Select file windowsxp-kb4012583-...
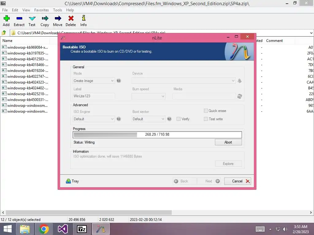Screen dimensions: 314x235 tap(25, 59)
